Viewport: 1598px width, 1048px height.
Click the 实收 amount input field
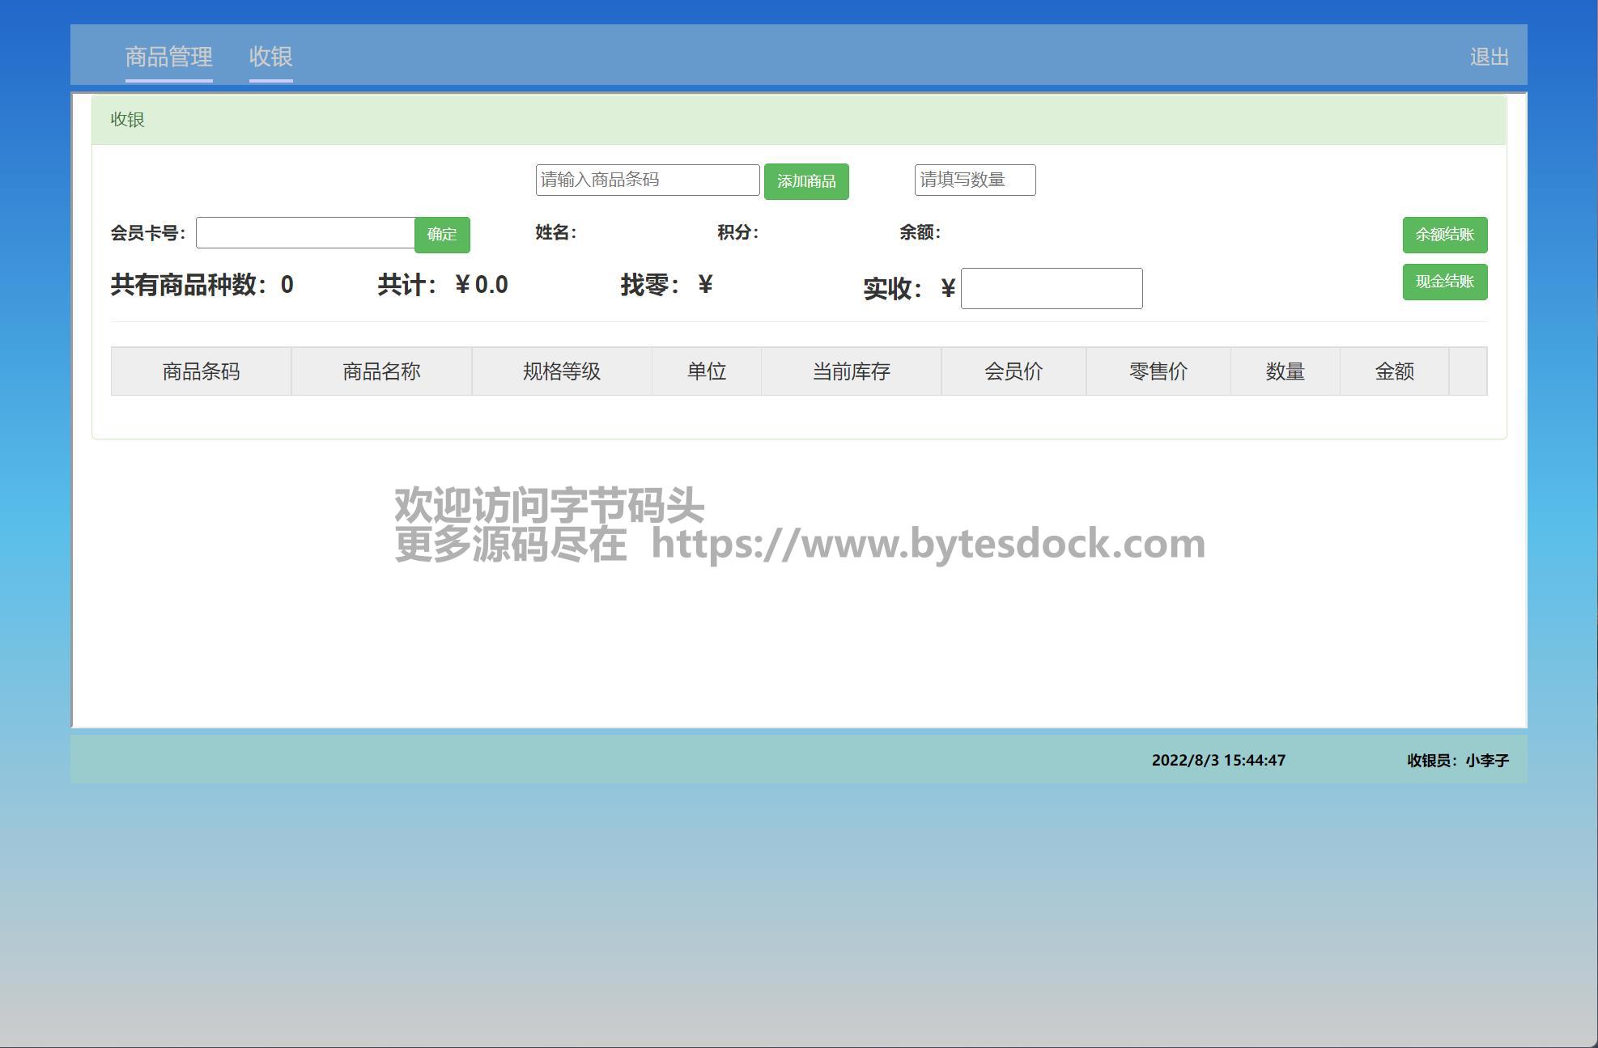(1051, 288)
